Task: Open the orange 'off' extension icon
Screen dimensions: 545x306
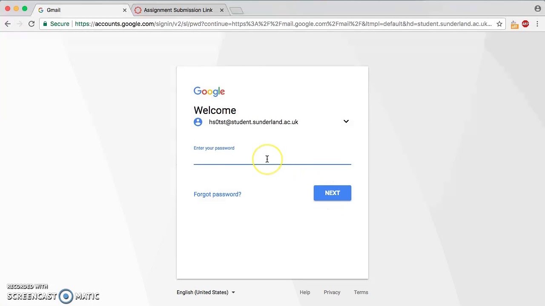Action: (514, 24)
